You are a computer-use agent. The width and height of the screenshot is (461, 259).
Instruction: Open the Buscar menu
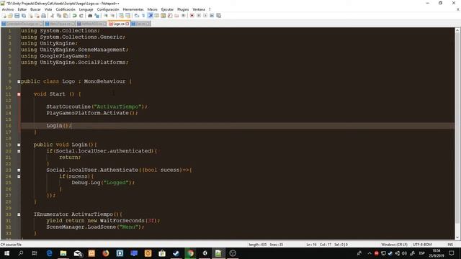pos(35,9)
